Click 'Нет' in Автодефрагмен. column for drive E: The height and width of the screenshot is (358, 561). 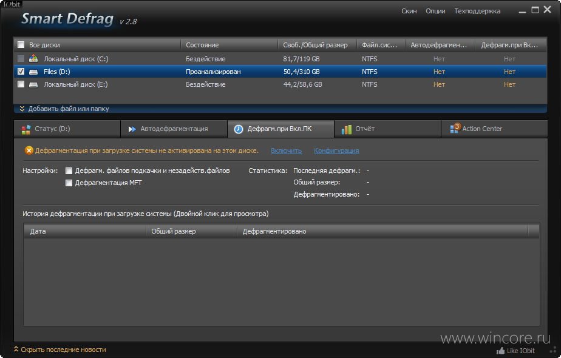click(439, 84)
